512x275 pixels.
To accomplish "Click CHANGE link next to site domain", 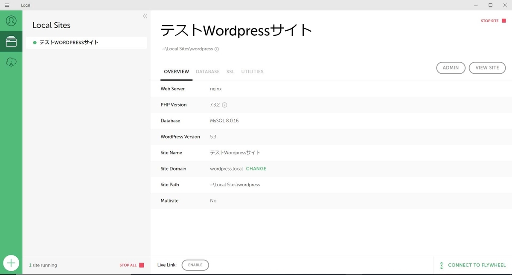I will click(256, 169).
